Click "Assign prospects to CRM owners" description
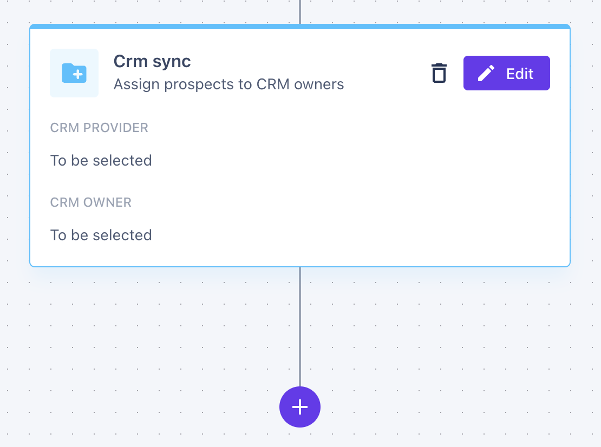 pos(228,84)
